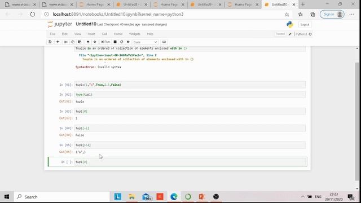
Task: Open the cell type Code dropdown
Action: [145, 42]
